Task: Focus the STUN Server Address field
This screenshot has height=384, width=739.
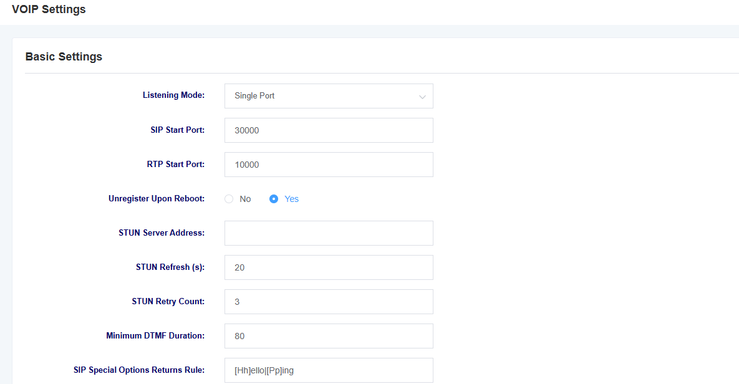Action: (329, 233)
